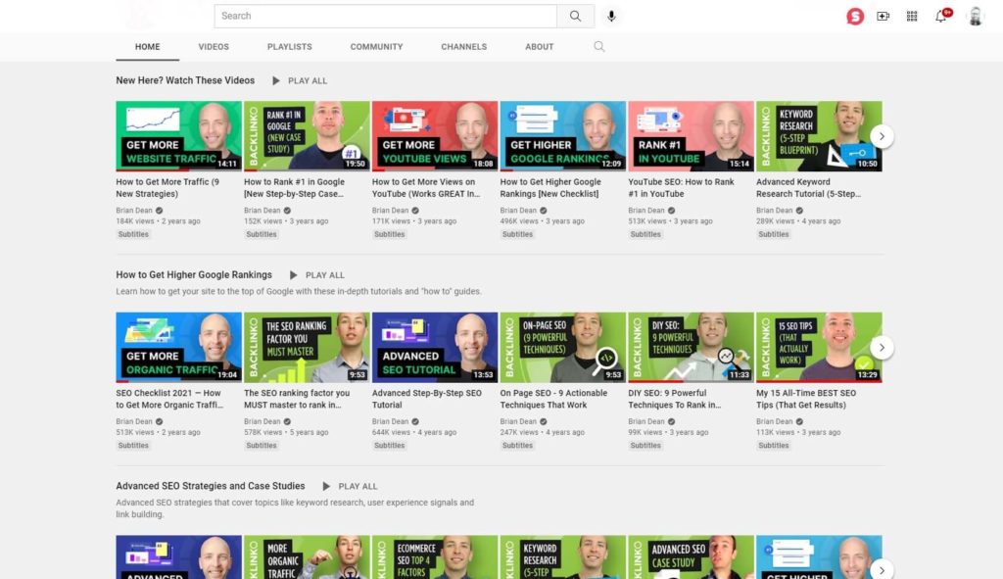The width and height of the screenshot is (1003, 579).
Task: Switch to the HOME tab
Action: point(147,47)
